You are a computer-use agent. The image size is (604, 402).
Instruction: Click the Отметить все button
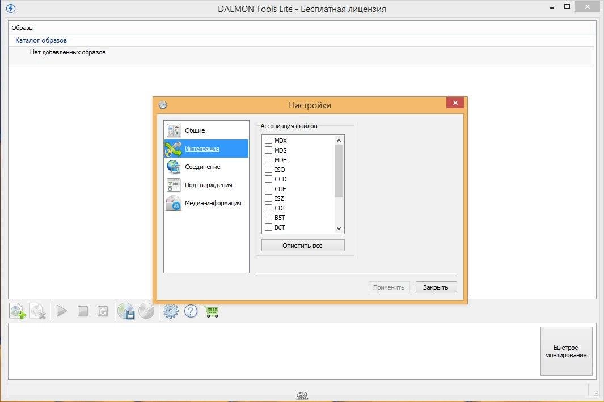pos(303,246)
